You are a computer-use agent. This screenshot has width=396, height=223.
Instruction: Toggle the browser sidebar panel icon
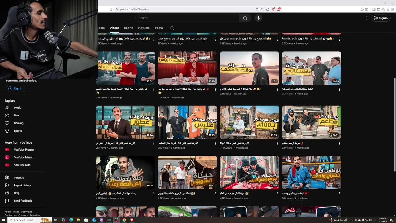(x=374, y=9)
